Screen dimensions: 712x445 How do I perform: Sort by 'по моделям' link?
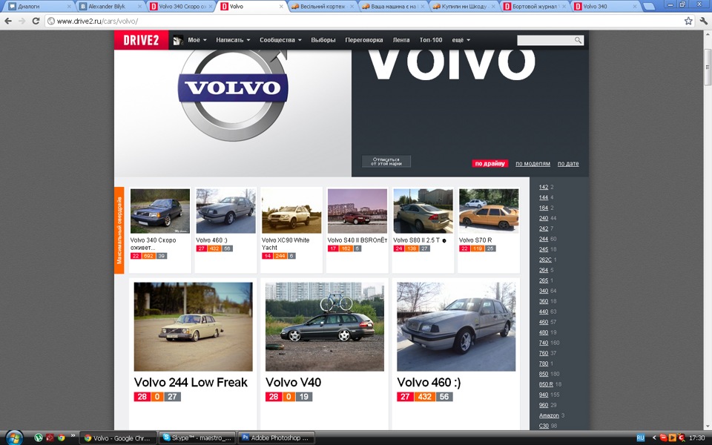tap(533, 163)
